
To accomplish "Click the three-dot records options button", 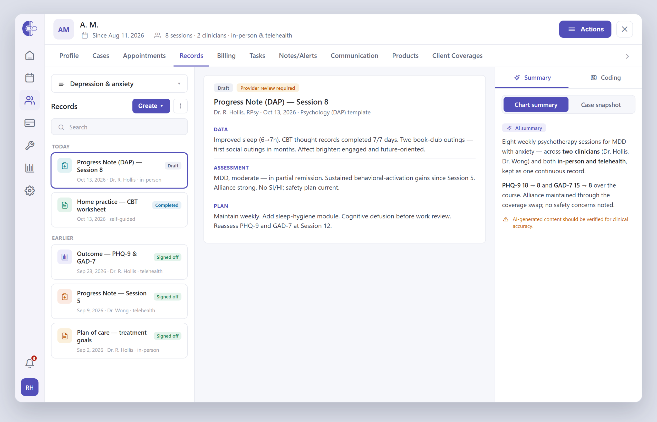I will [x=180, y=106].
